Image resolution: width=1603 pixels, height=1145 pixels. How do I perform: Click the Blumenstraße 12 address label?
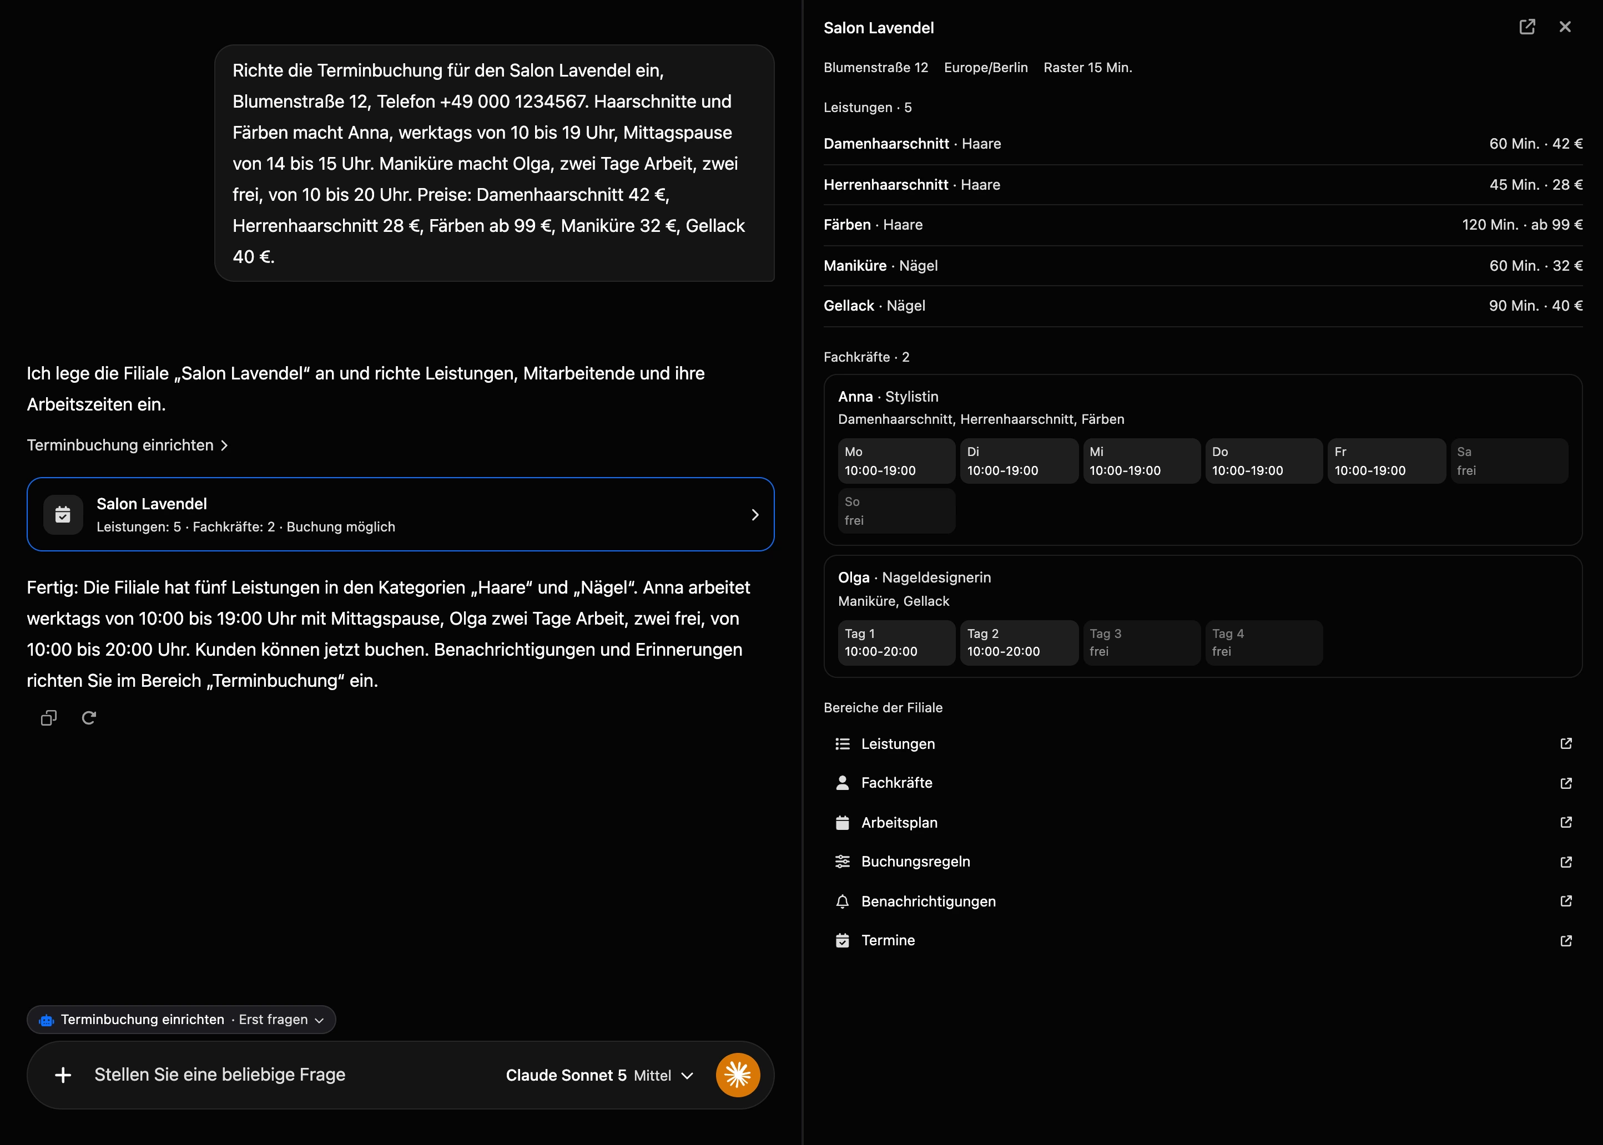point(876,68)
